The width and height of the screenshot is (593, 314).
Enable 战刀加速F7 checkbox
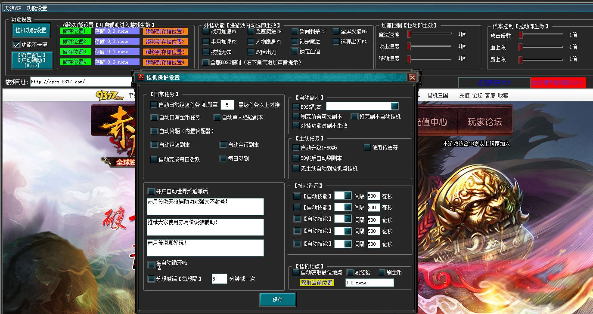(x=206, y=31)
